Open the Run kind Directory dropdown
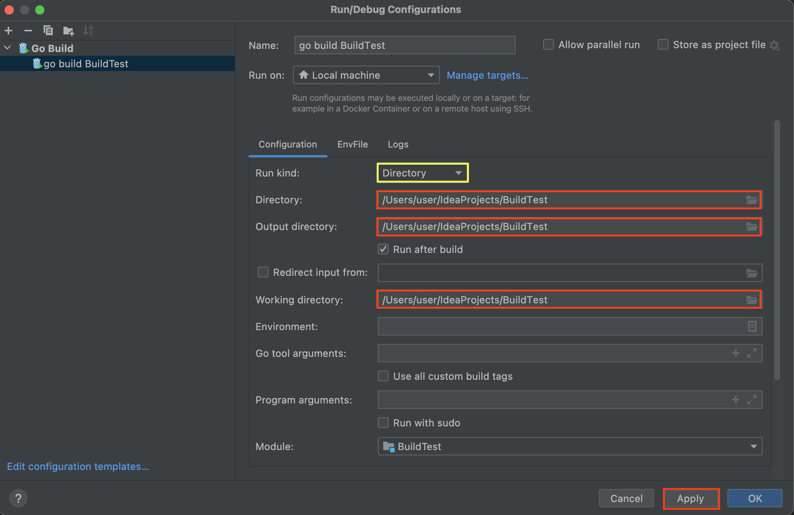The image size is (794, 515). (x=422, y=173)
